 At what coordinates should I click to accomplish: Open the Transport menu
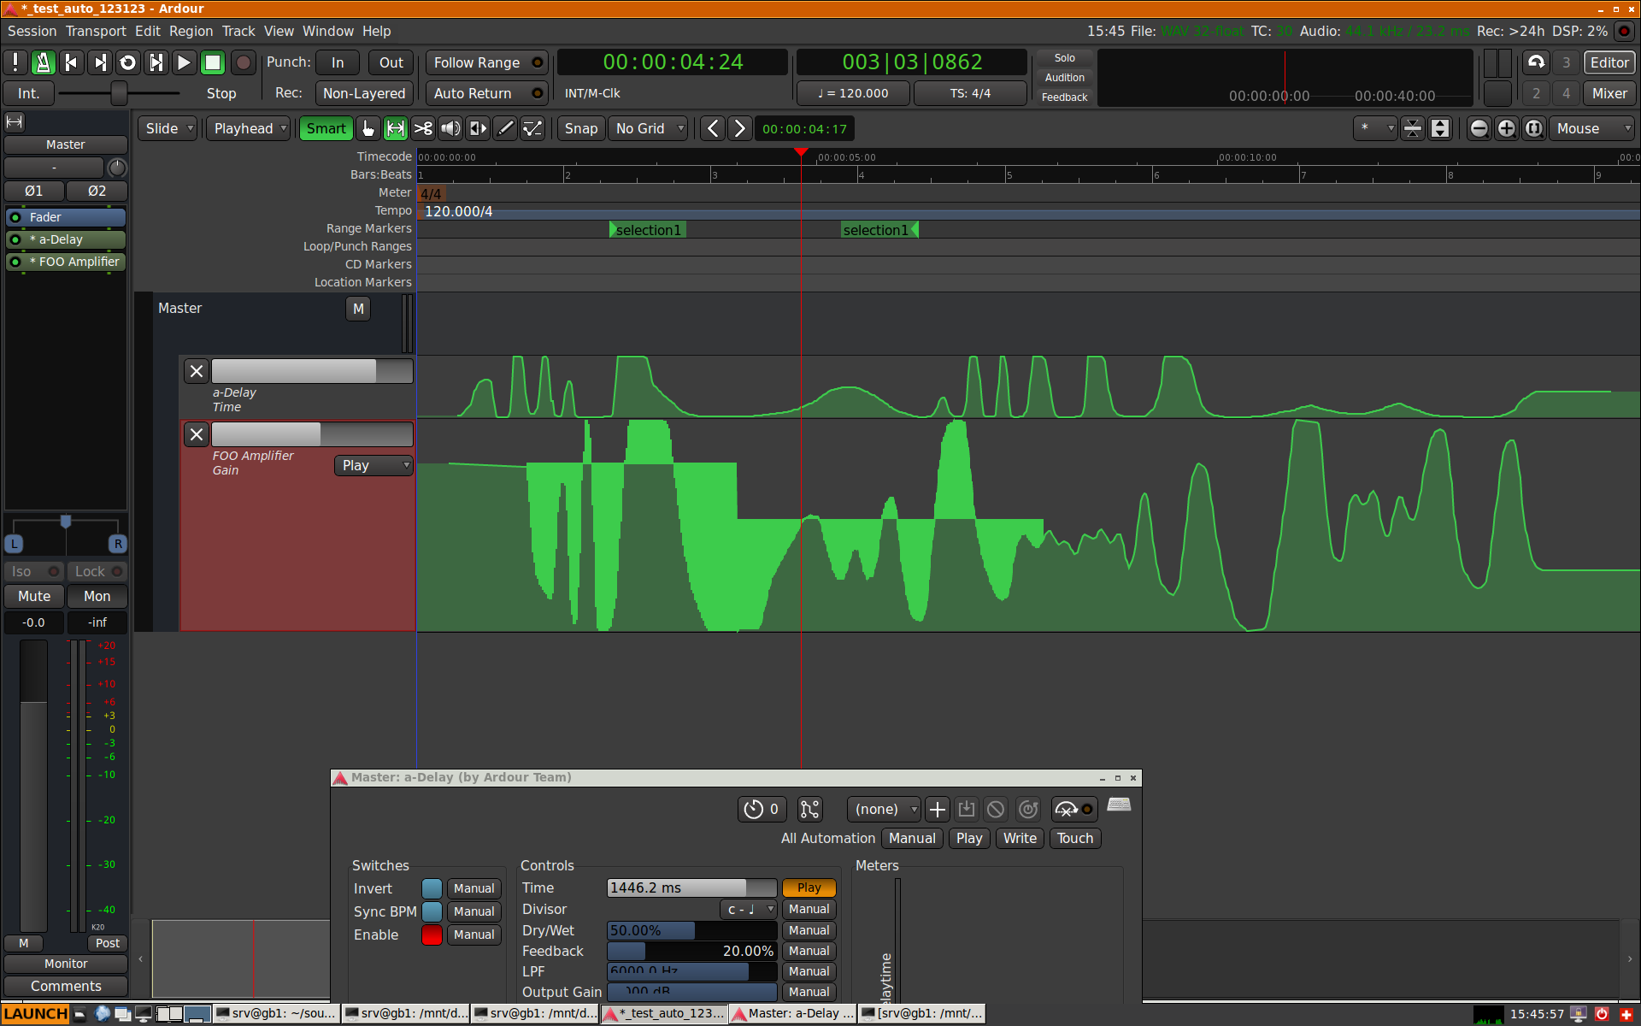pos(96,31)
